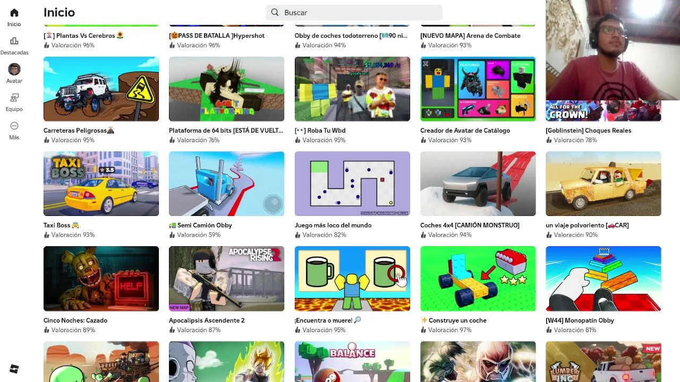Click Valoración 97% under Construye un coche
The width and height of the screenshot is (680, 382).
click(x=449, y=329)
